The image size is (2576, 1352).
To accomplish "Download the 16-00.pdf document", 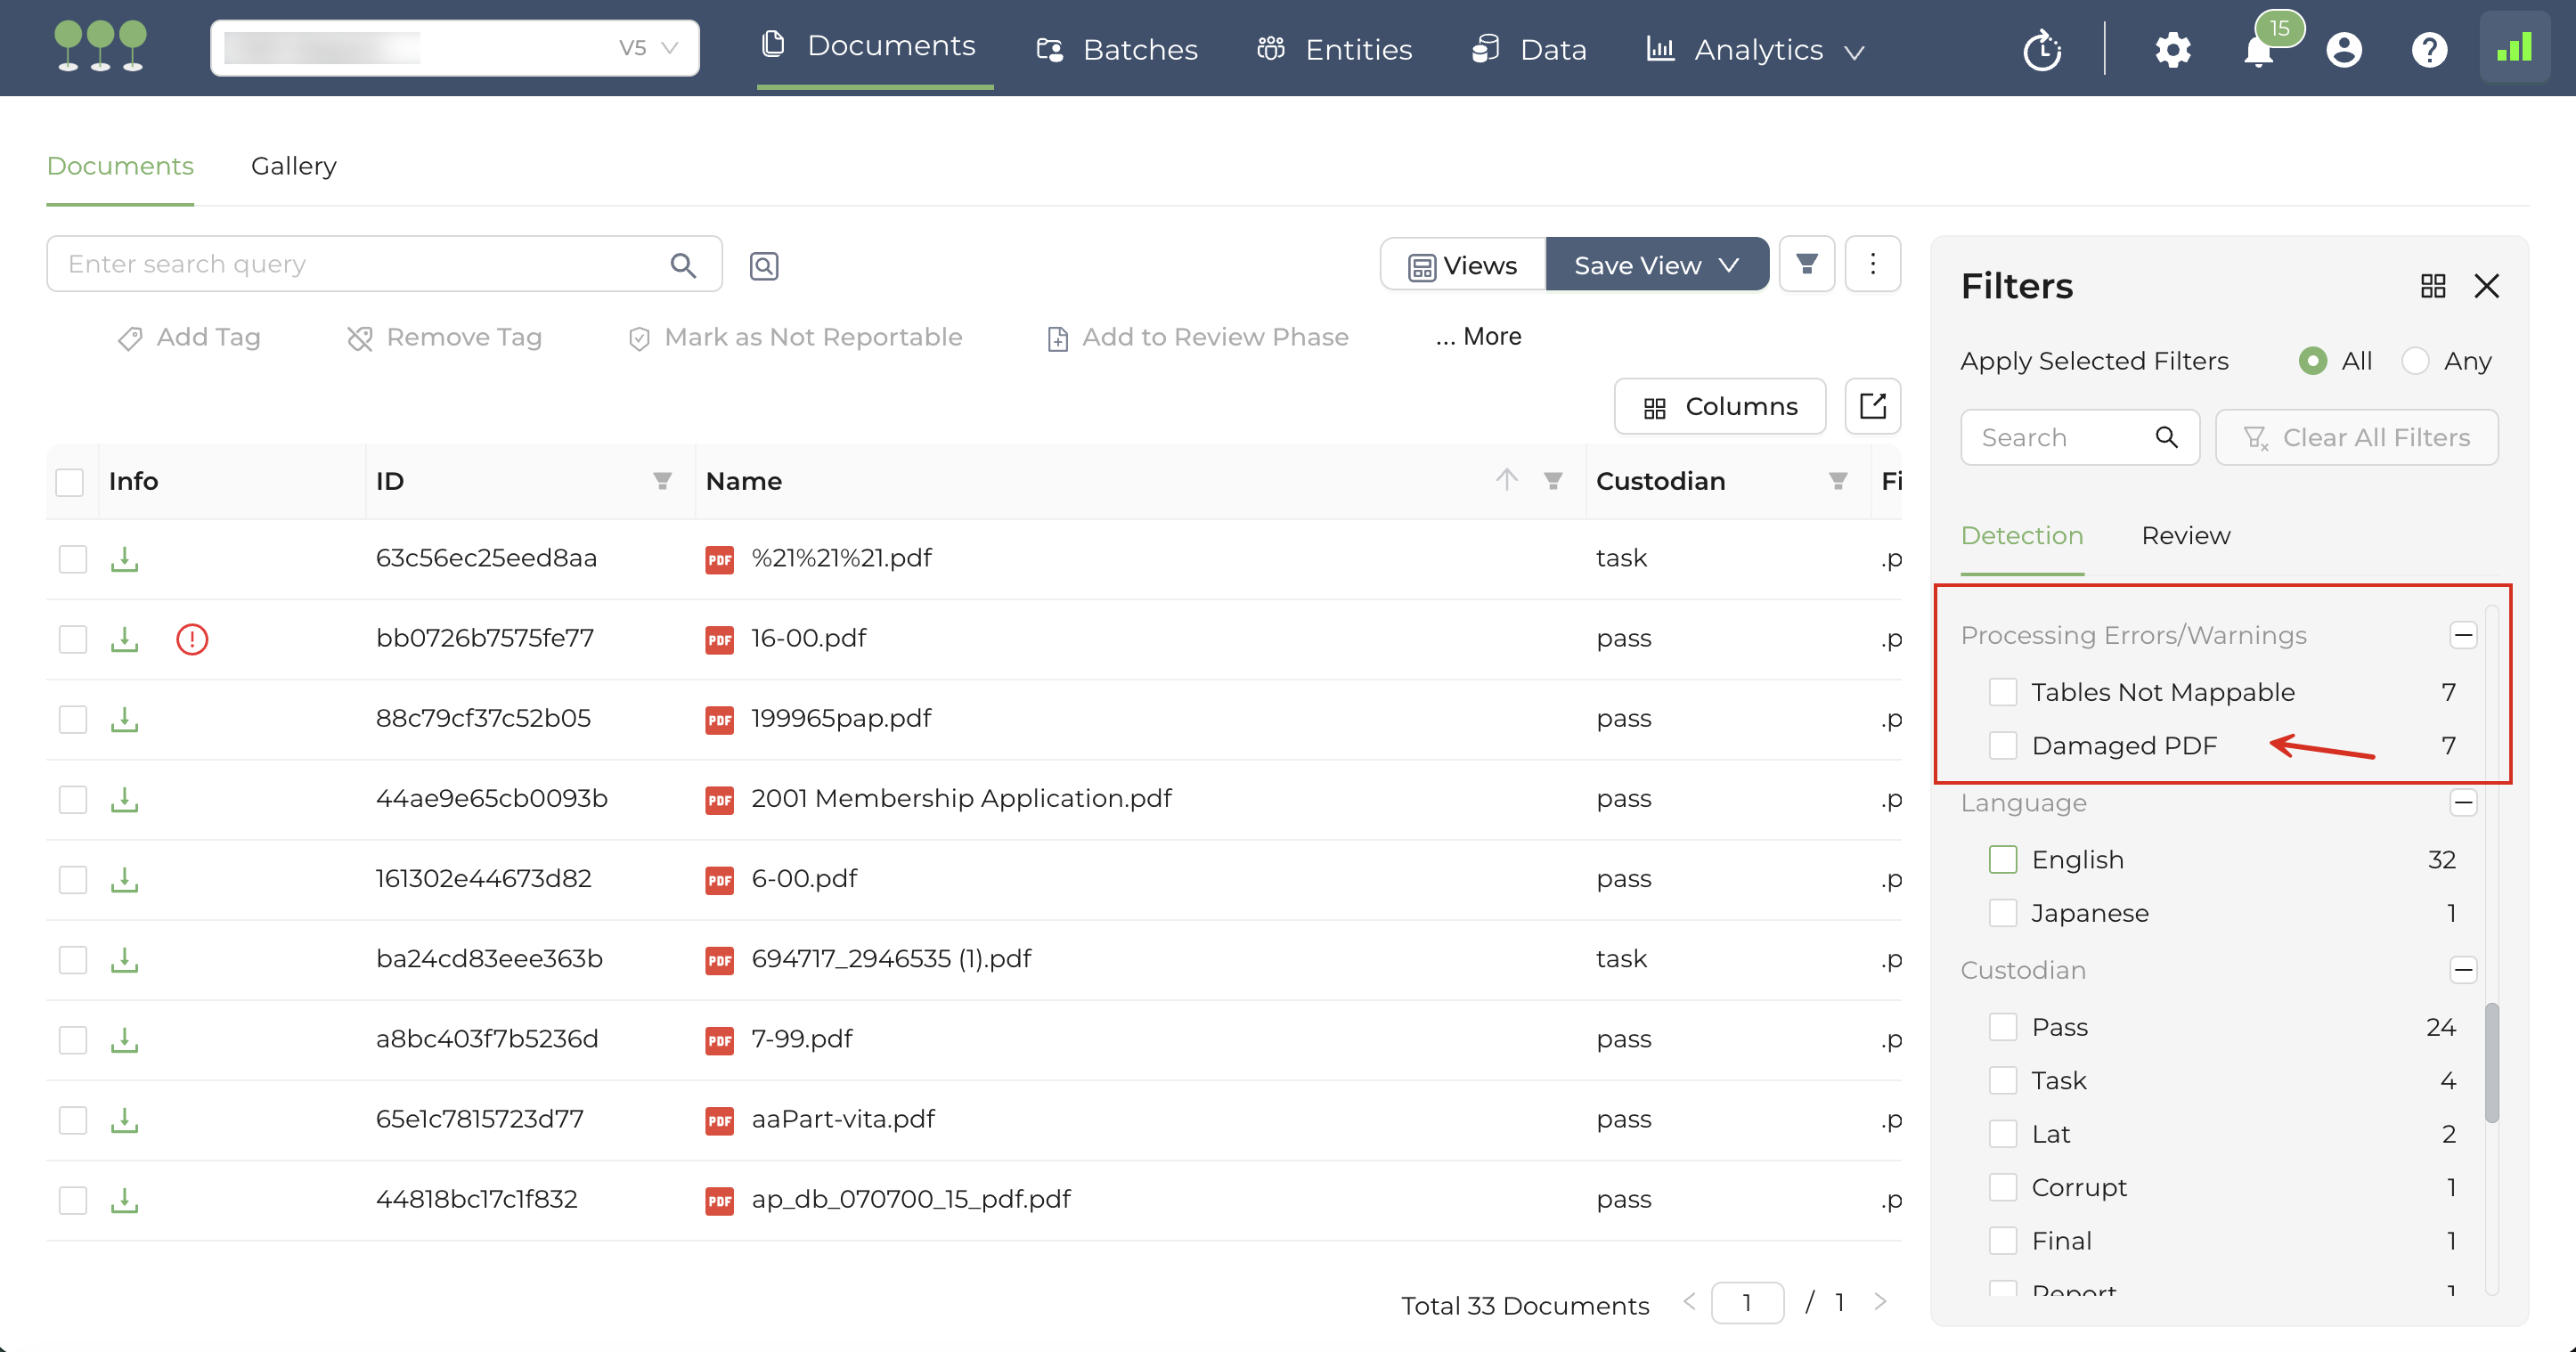I will [124, 638].
